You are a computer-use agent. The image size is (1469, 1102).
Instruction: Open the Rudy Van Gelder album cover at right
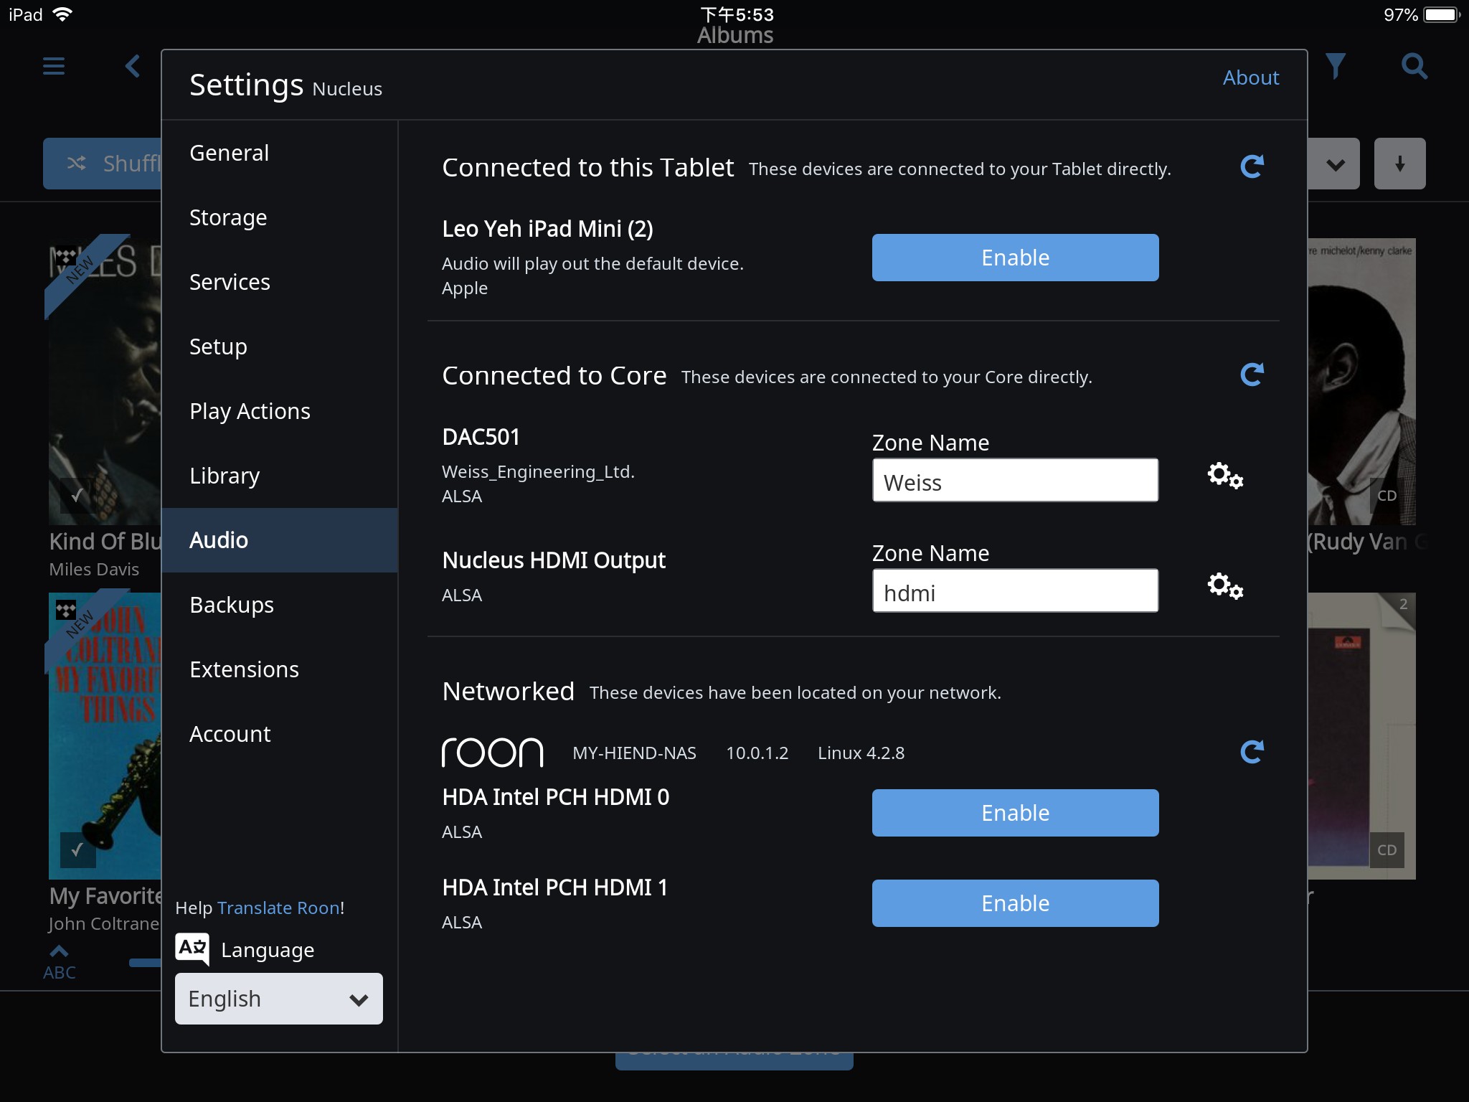click(x=1361, y=382)
